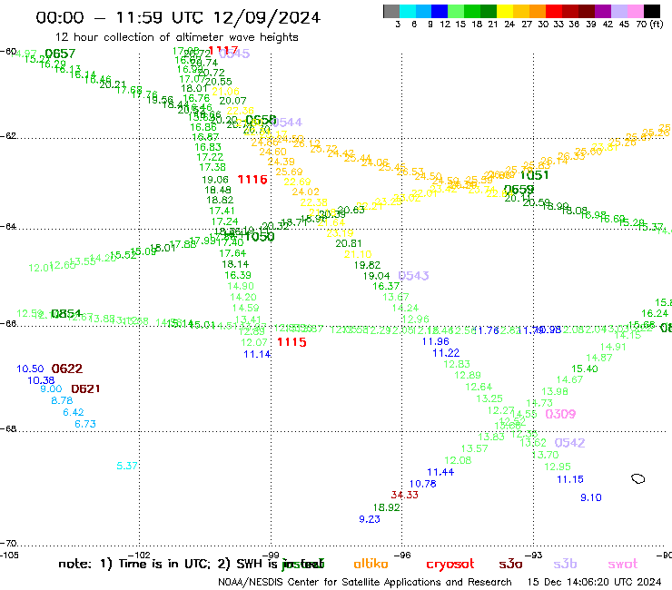Click the -96 longitude axis label
This screenshot has width=672, height=590.
402,556
